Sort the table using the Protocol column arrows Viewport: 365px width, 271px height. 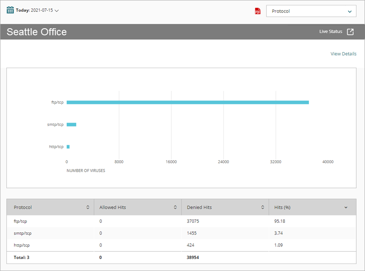pos(88,207)
